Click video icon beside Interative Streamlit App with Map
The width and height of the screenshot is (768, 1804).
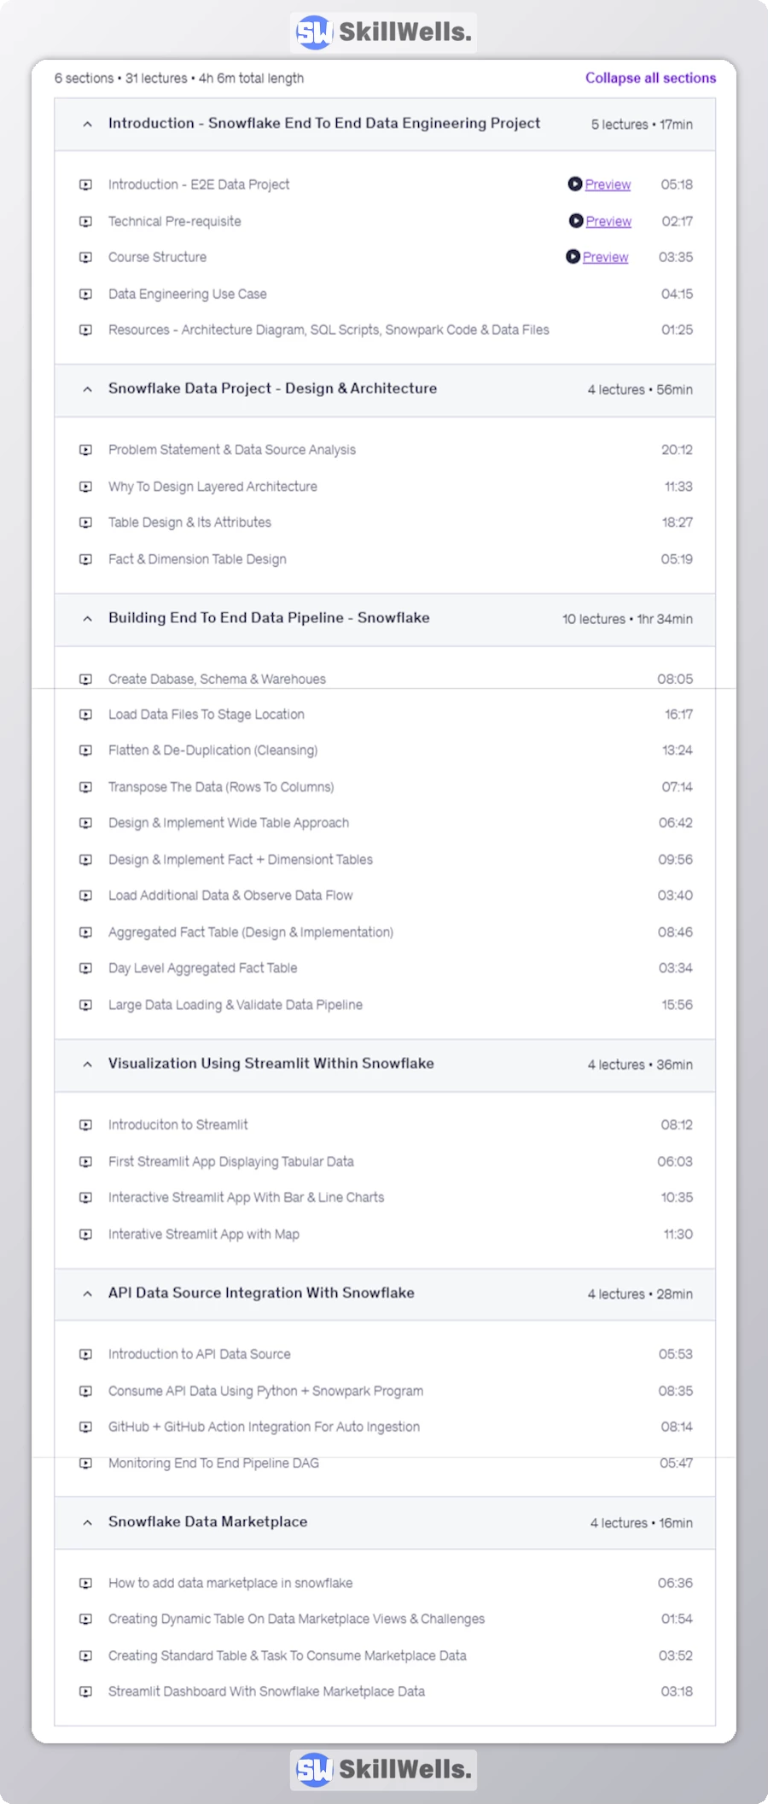tap(85, 1235)
